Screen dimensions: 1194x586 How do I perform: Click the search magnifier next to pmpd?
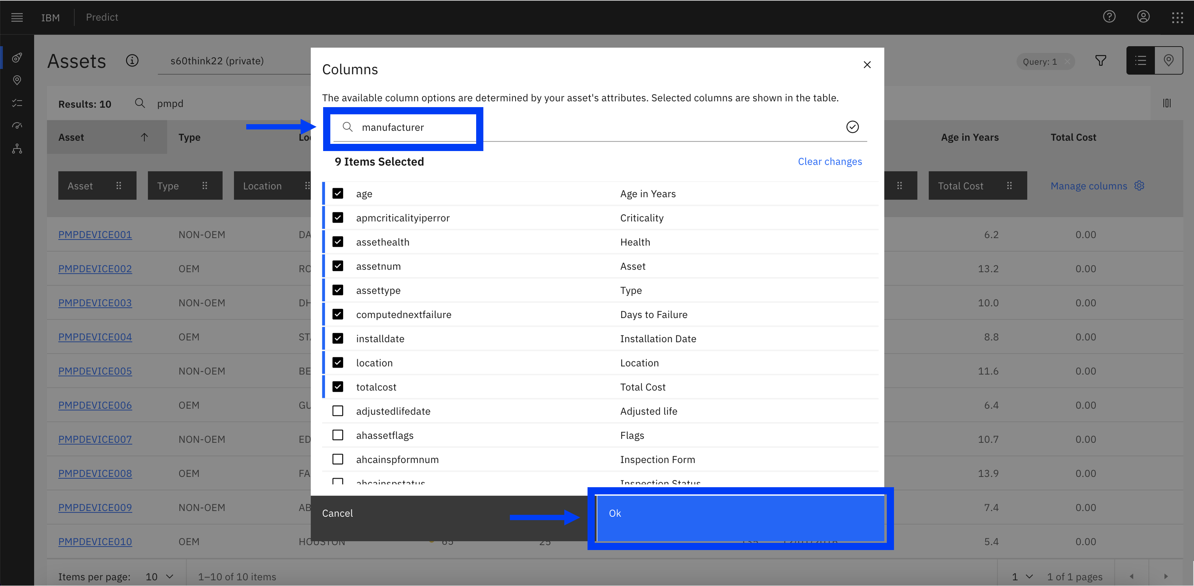(139, 103)
